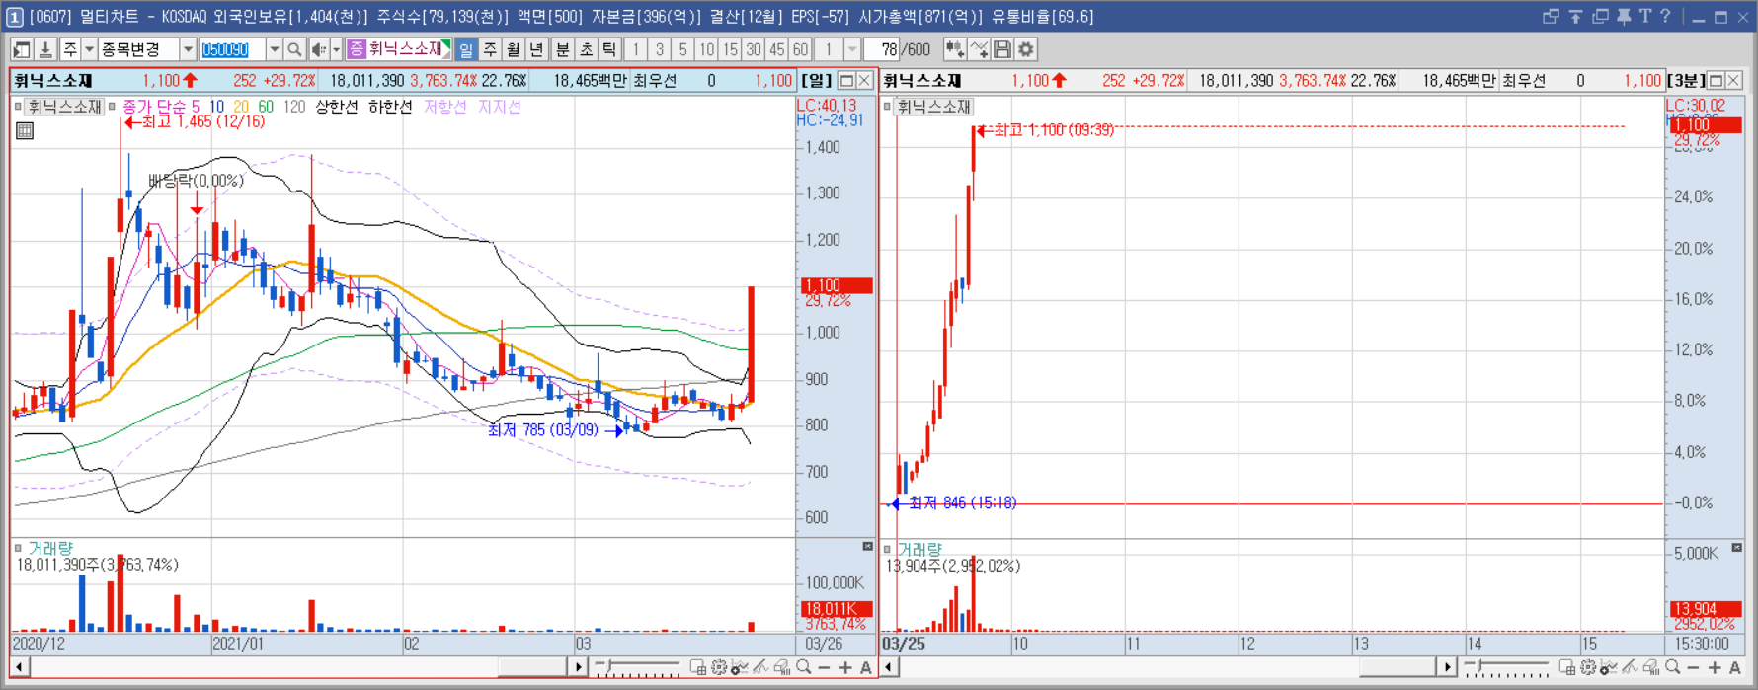Click the 저항선 resistance line label
The image size is (1758, 690).
[x=444, y=107]
